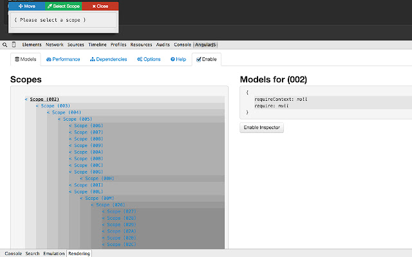Select Scope (02A) in the scope tree
Image resolution: width=412 pixels, height=257 pixels.
(x=122, y=231)
